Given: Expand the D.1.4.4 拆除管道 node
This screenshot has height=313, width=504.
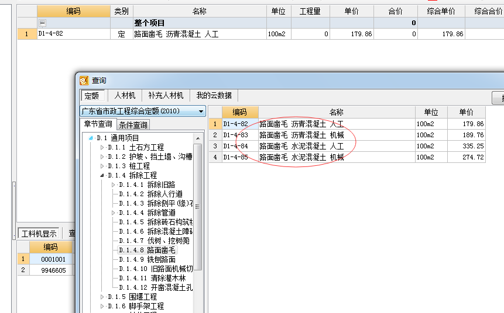Looking at the screenshot, I should [x=113, y=213].
